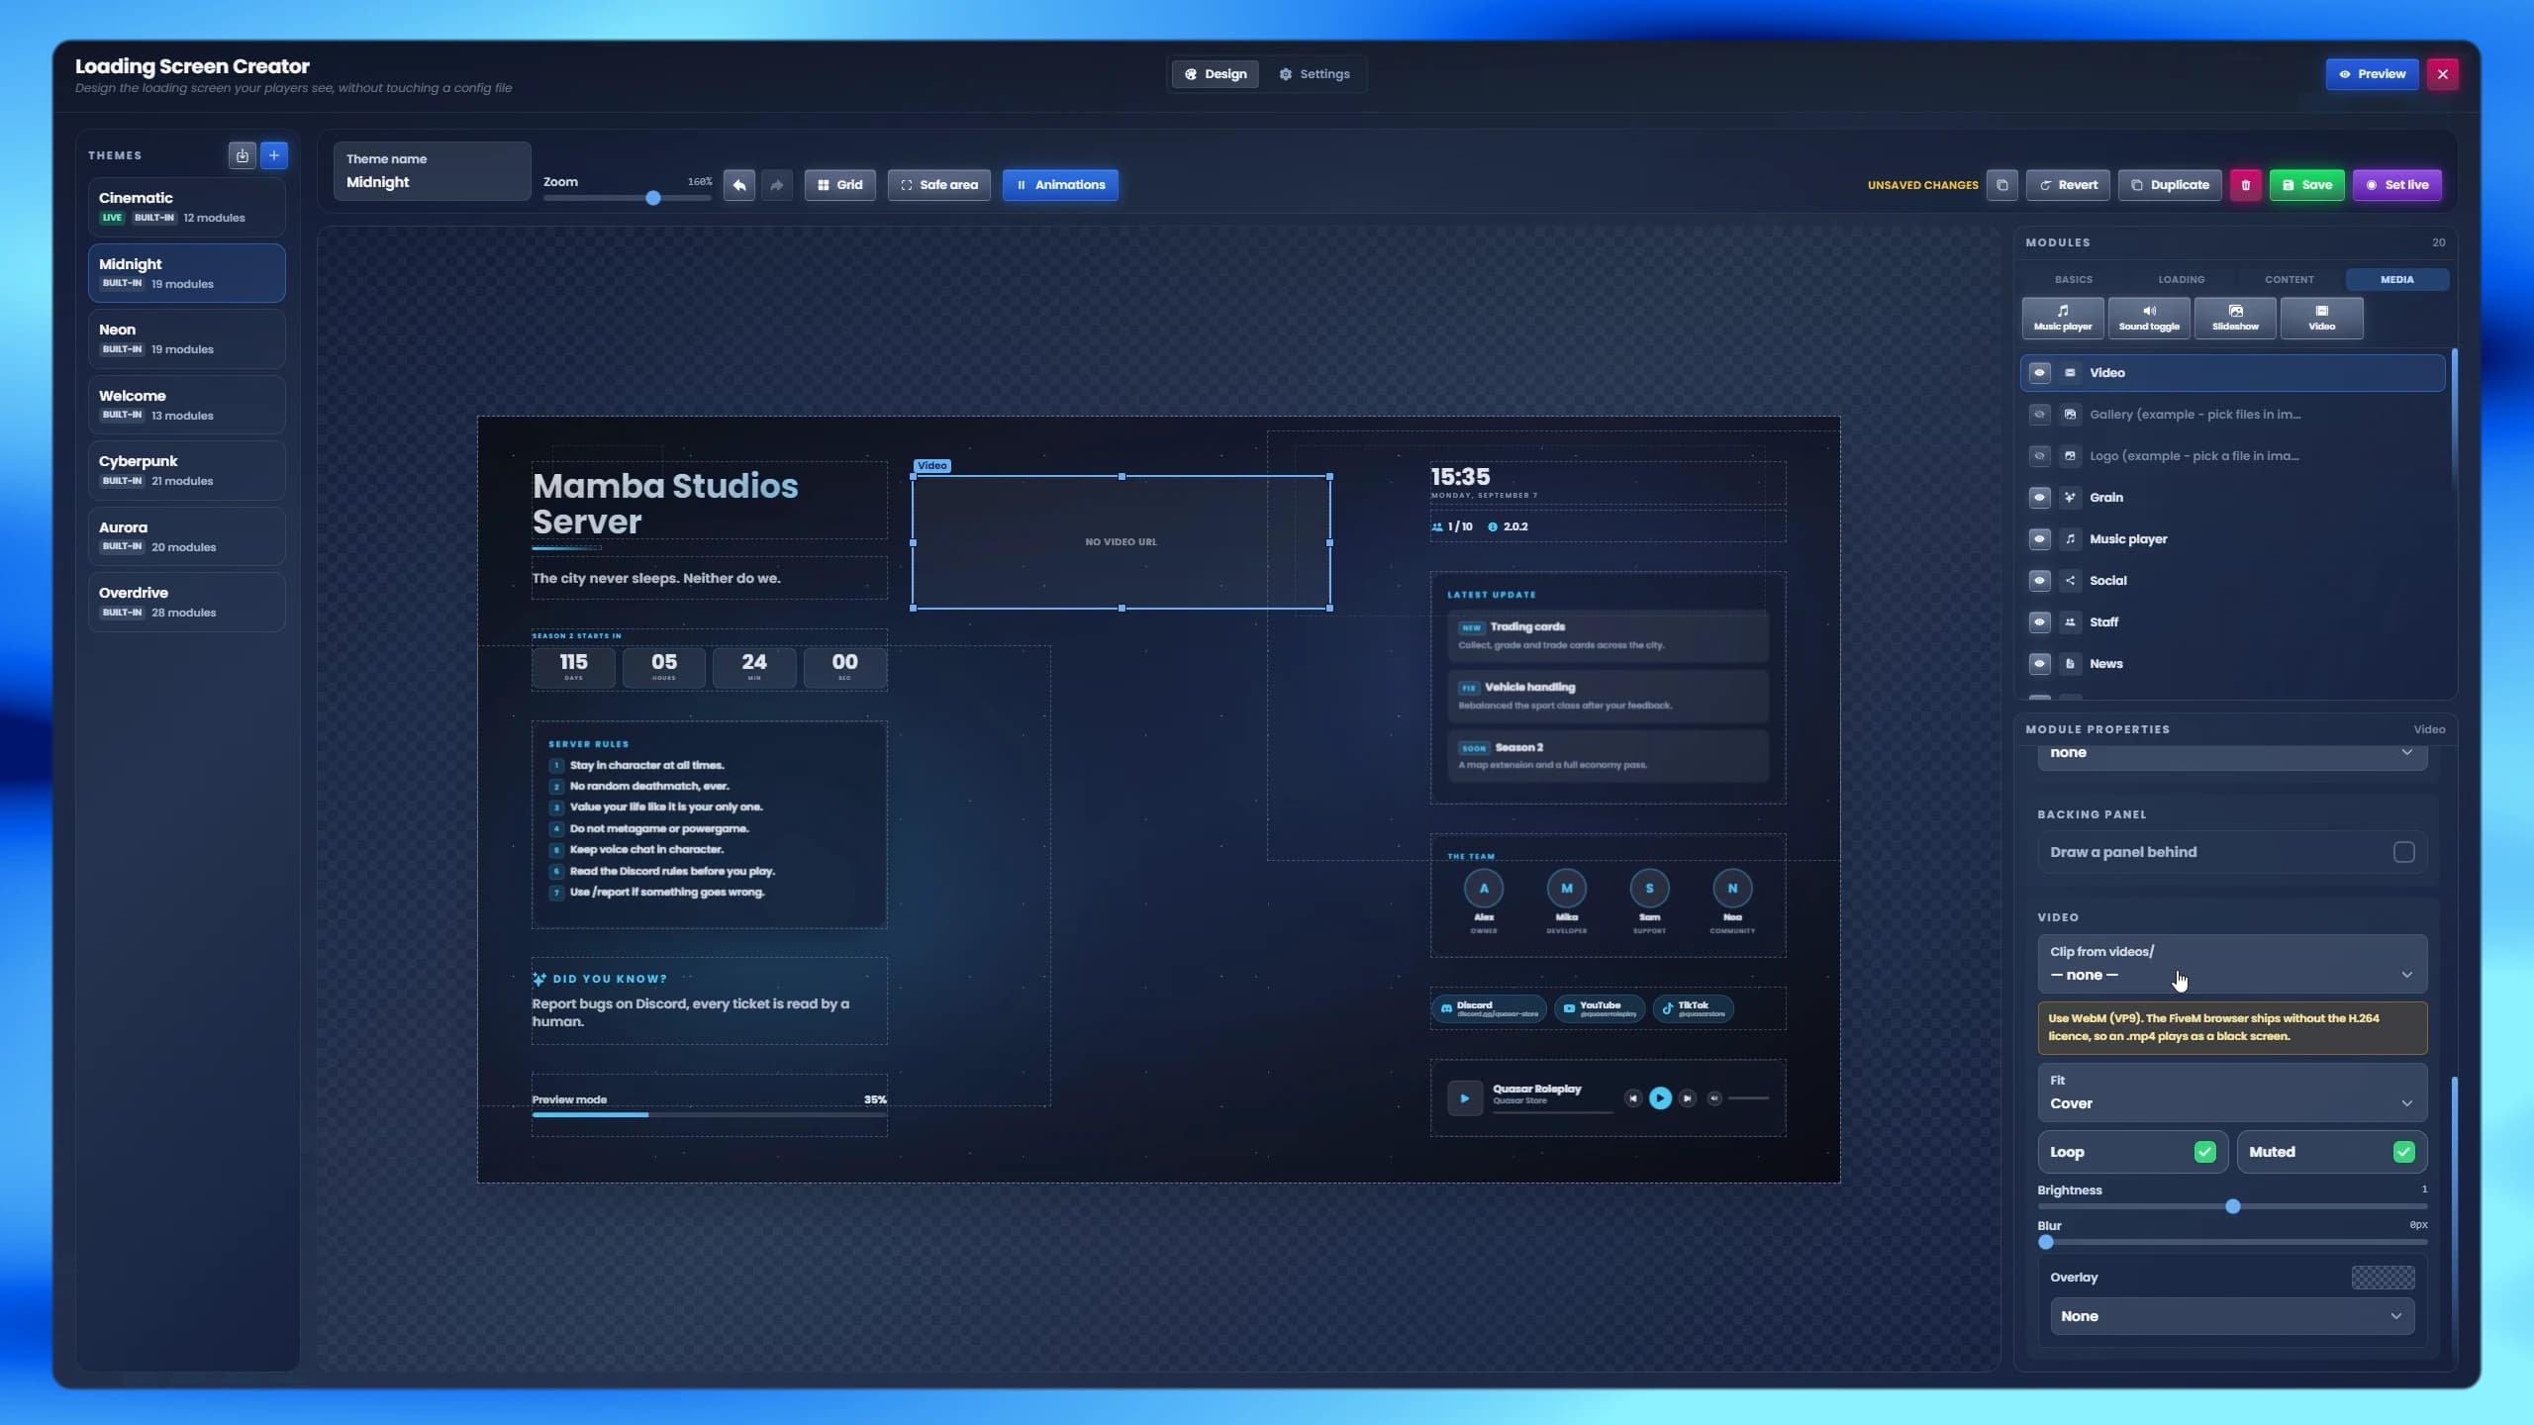Add a Sound toggle module
Image resolution: width=2534 pixels, height=1425 pixels.
pos(2149,318)
